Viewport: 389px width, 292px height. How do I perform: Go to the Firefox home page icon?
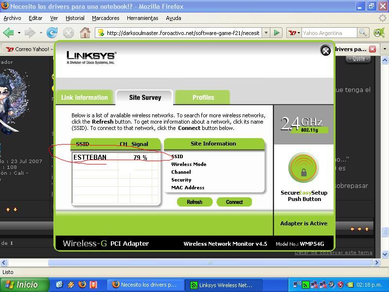pyautogui.click(x=85, y=33)
